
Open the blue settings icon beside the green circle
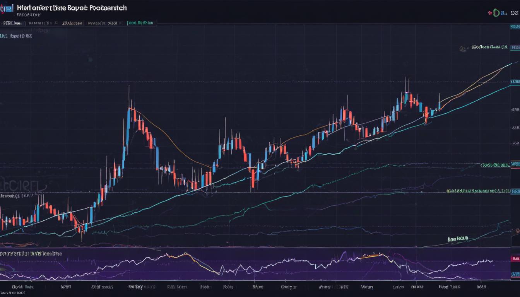coord(503,13)
